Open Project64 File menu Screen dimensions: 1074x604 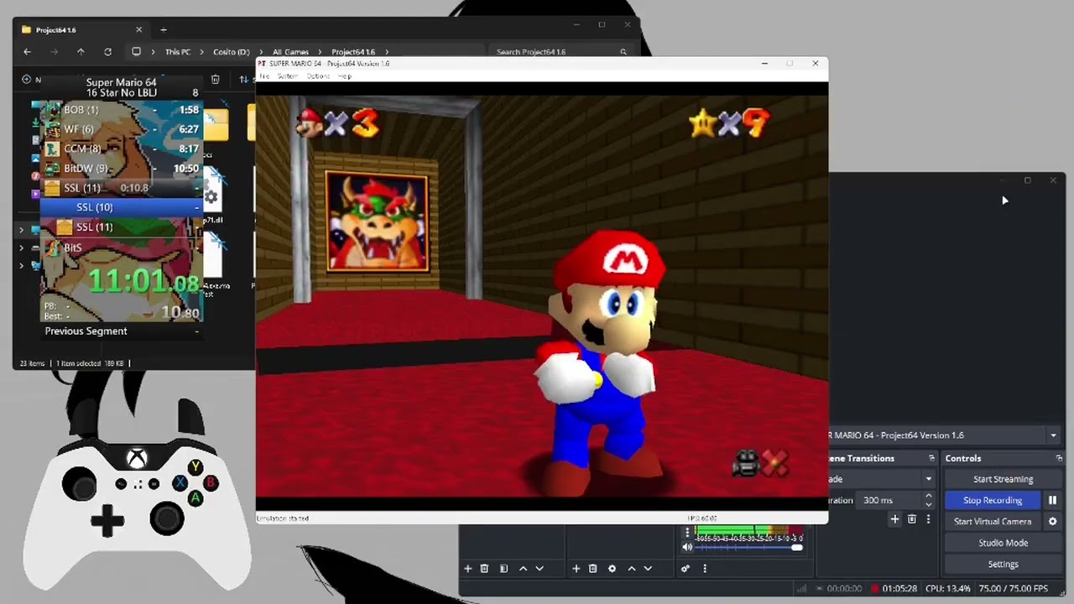[264, 76]
